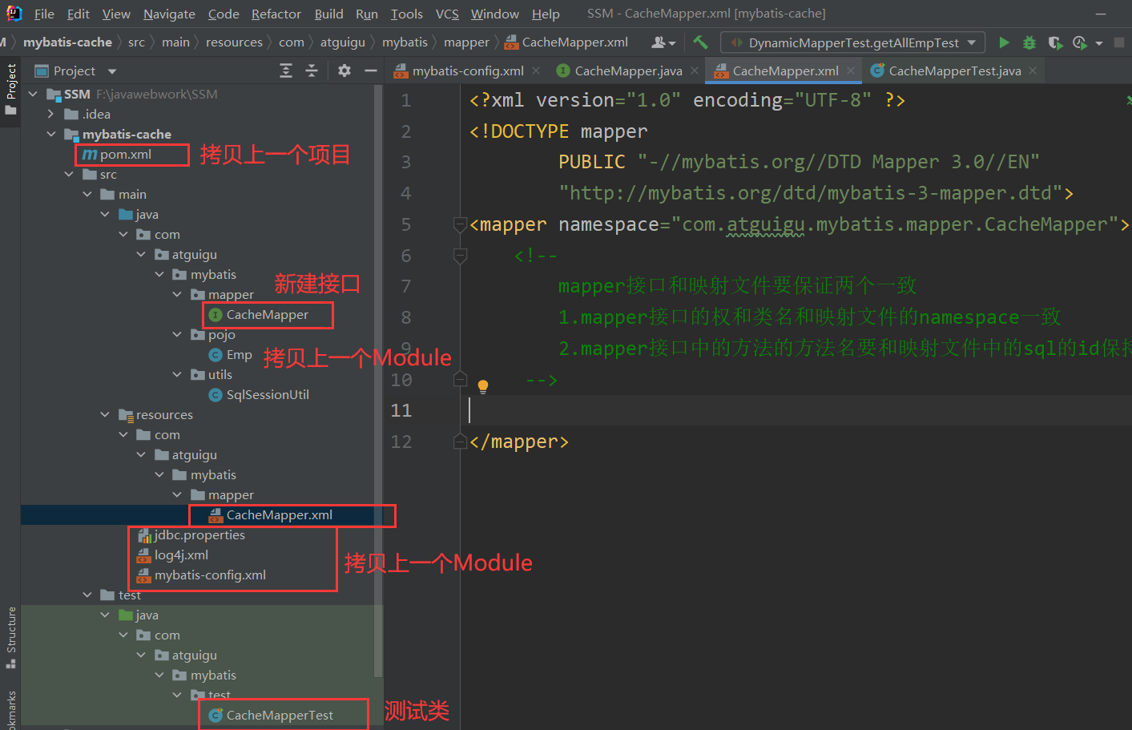Close the CacheMapperTest.java tab
Viewport: 1132px width, 730px height.
click(x=1033, y=71)
